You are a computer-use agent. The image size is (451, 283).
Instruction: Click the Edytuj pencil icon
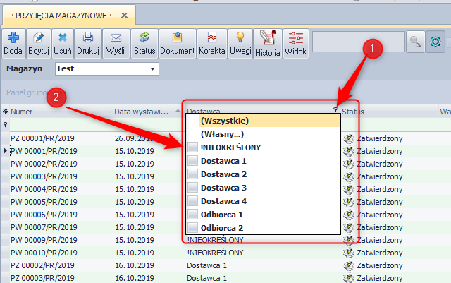coord(38,39)
